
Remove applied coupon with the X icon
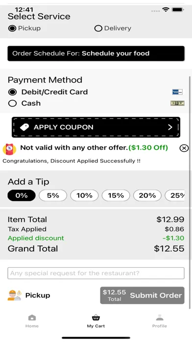click(184, 148)
